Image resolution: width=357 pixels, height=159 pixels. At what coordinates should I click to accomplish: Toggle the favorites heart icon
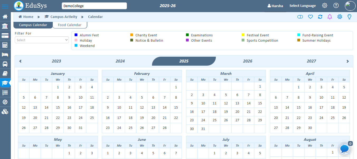pyautogui.click(x=310, y=17)
